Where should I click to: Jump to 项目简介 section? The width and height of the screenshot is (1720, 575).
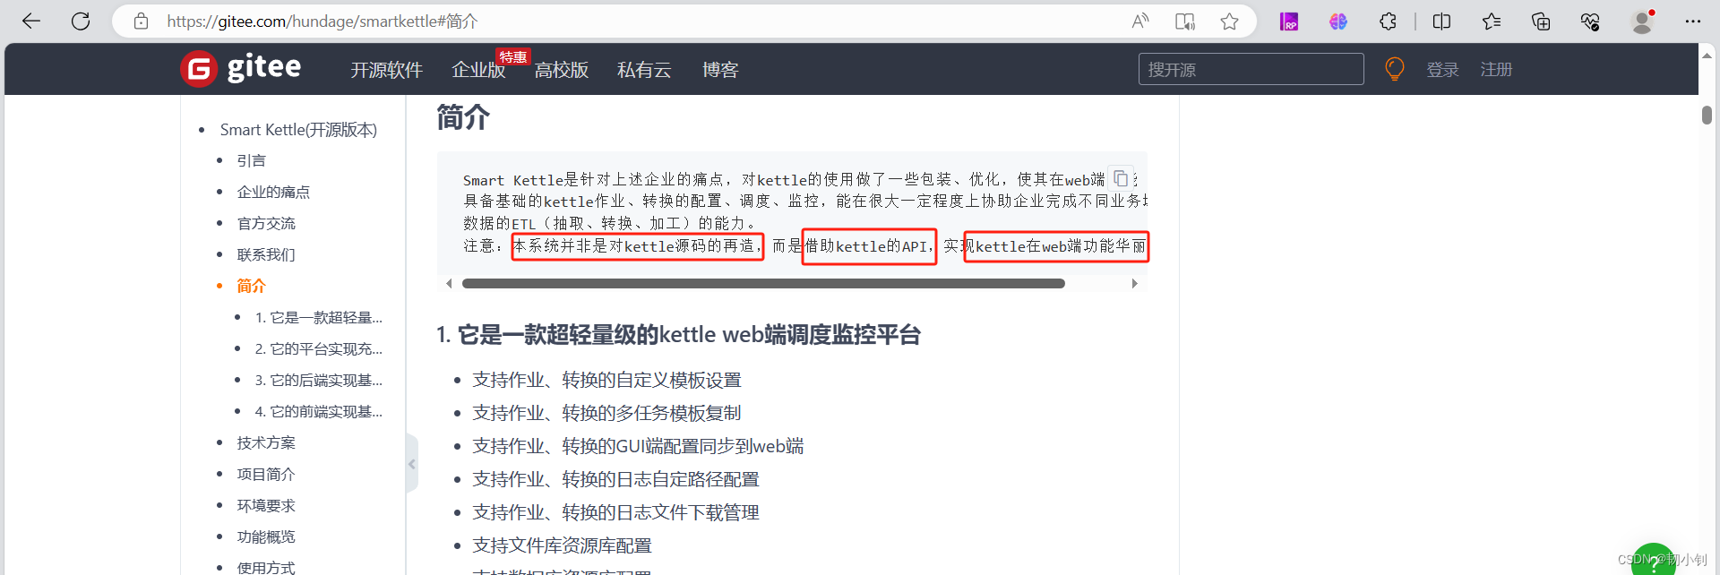266,474
